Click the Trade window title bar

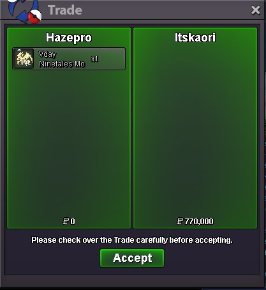point(132,10)
